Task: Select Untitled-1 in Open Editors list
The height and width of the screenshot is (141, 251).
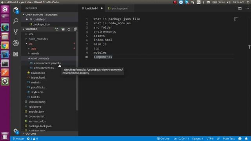Action: tap(50, 19)
